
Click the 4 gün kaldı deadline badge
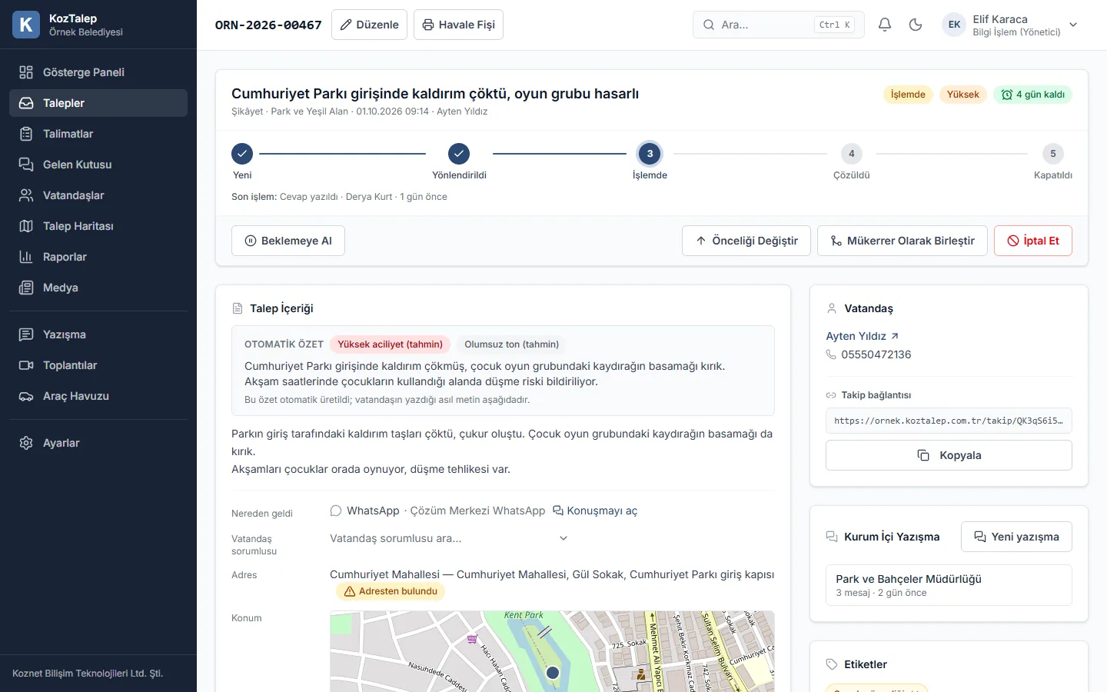coord(1032,95)
